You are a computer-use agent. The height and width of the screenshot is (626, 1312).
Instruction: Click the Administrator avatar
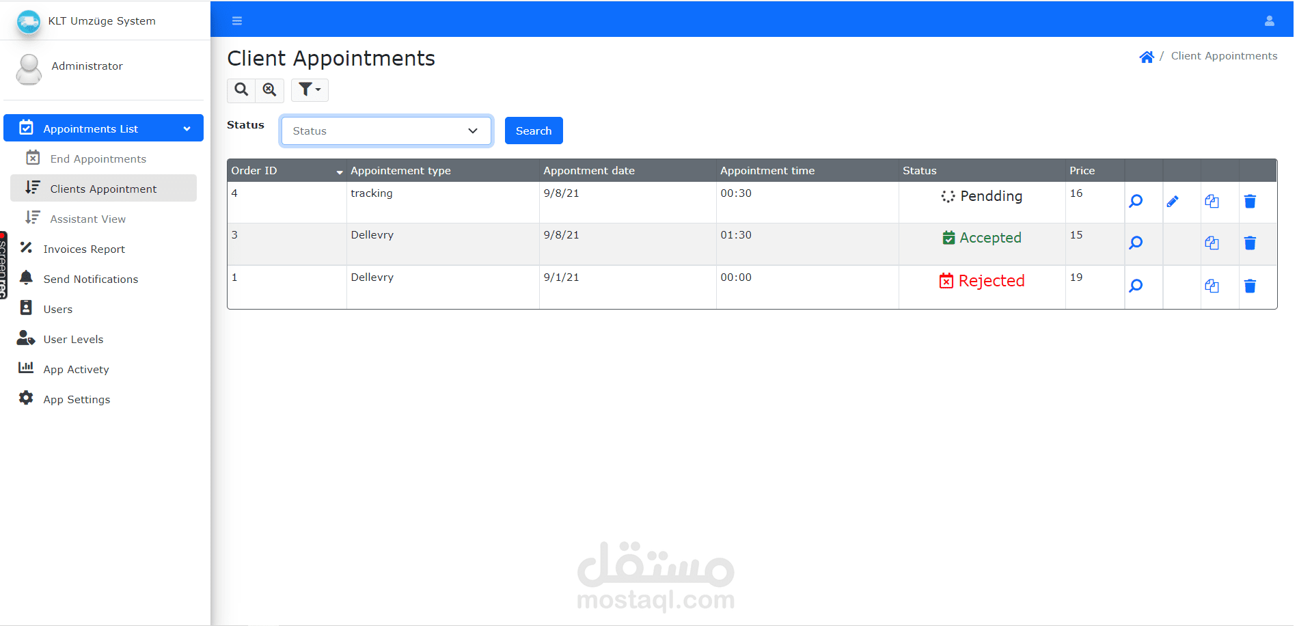pyautogui.click(x=29, y=69)
